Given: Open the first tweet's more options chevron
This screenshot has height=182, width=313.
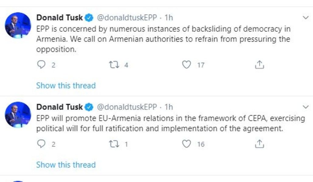Looking at the screenshot, I should (x=306, y=18).
